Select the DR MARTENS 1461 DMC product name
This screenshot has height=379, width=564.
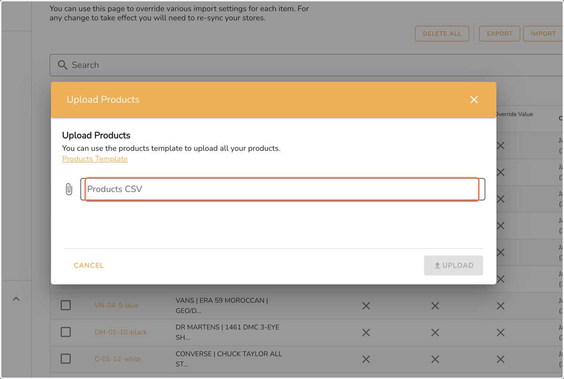227,332
